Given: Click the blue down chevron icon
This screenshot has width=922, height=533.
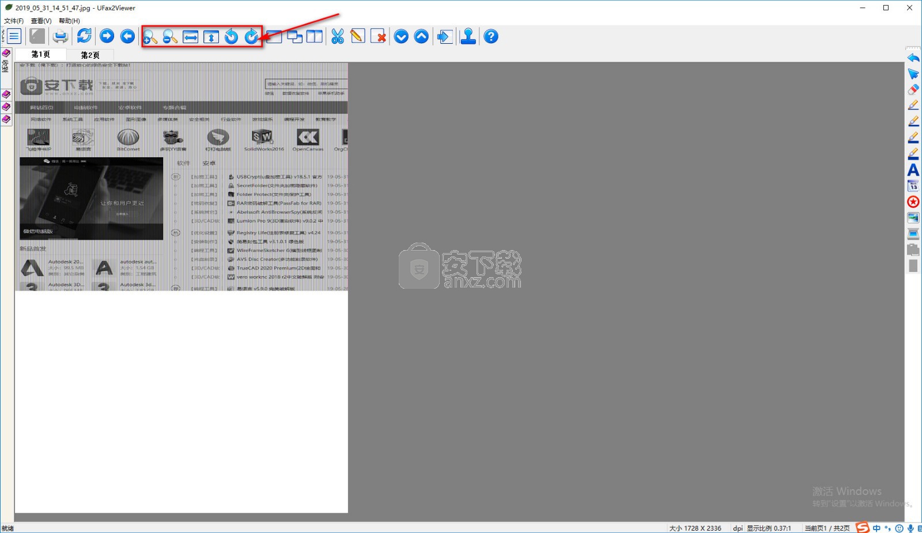Looking at the screenshot, I should (x=401, y=37).
